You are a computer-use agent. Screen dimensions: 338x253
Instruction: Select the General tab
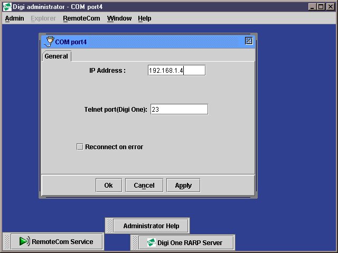(56, 56)
